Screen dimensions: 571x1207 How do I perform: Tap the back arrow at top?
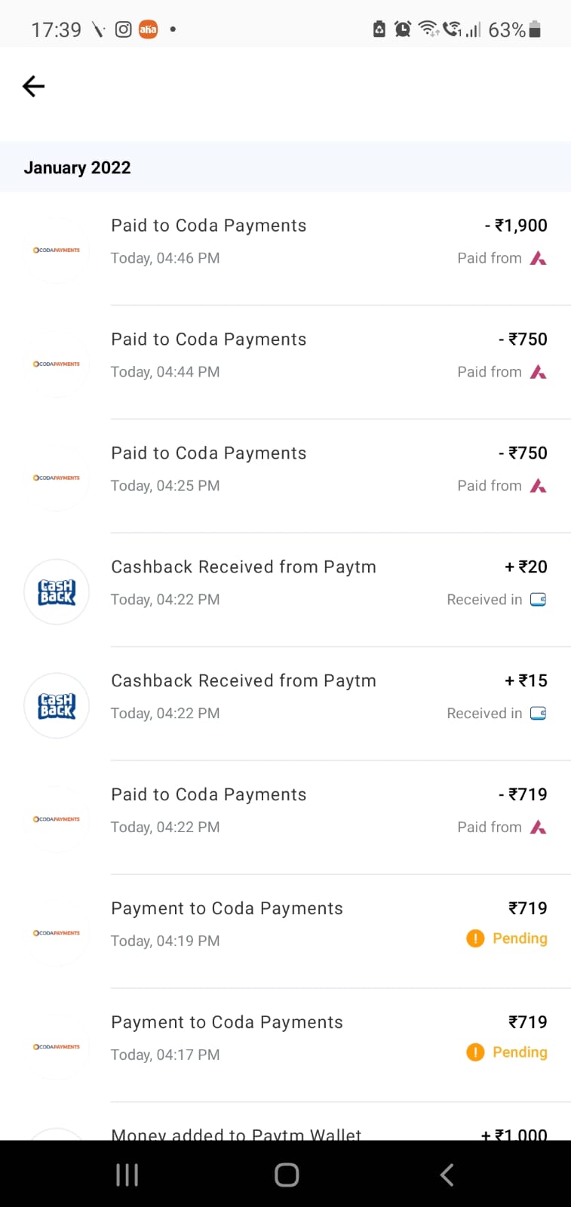pos(34,87)
